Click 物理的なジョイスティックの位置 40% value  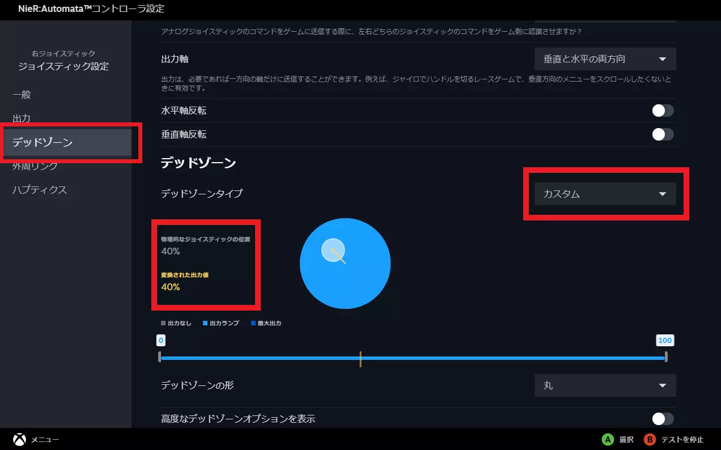point(171,251)
